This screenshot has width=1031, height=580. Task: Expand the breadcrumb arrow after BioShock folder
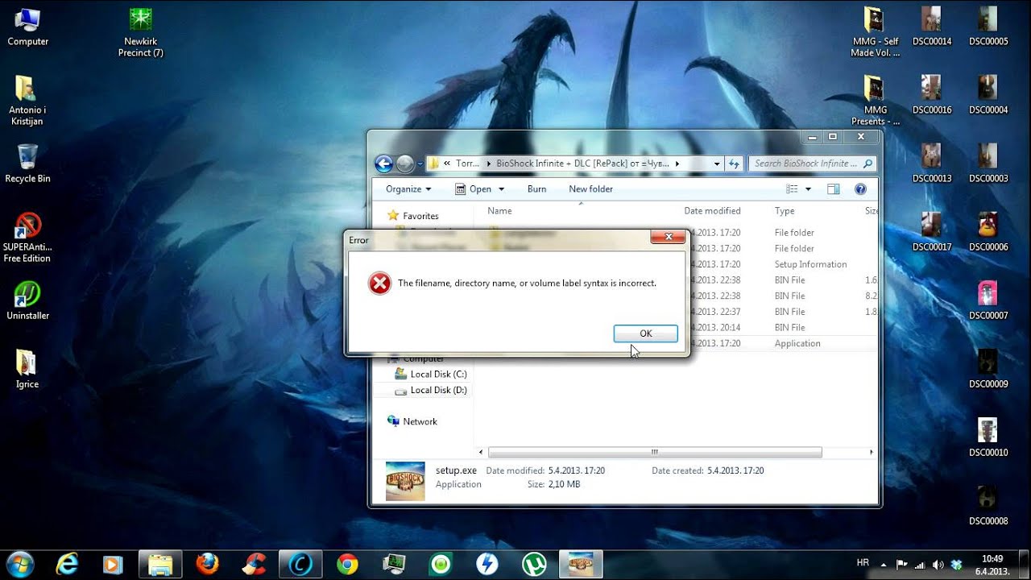click(x=677, y=164)
